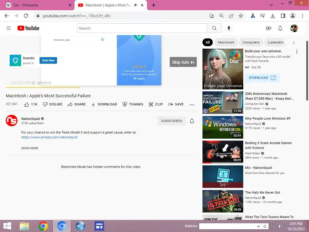Screen dimensions: 309x232
Task: Click DOWNLOAD under the video title
Action: [104, 104]
